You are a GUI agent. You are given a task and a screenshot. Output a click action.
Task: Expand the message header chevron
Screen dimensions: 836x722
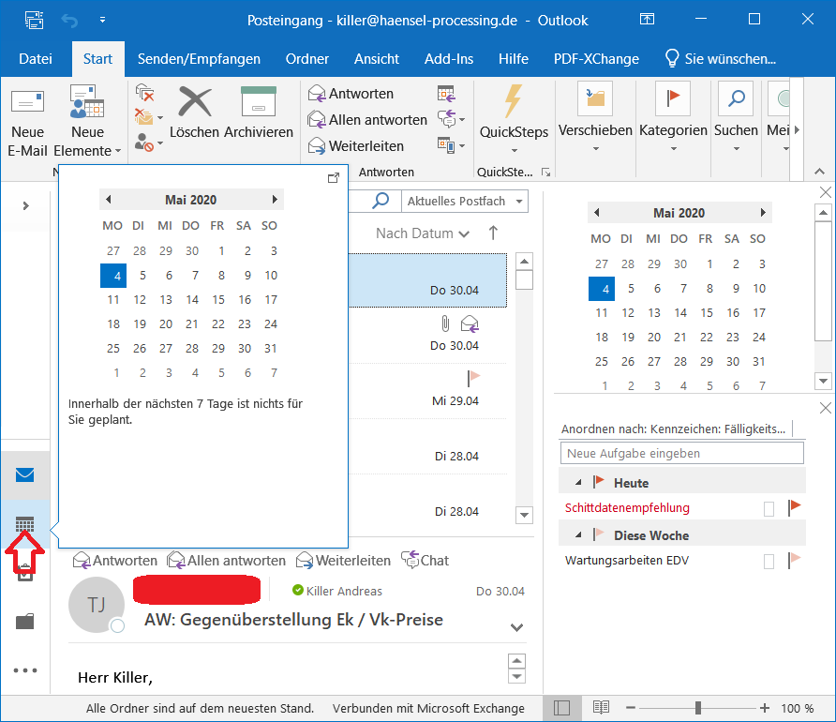(516, 627)
